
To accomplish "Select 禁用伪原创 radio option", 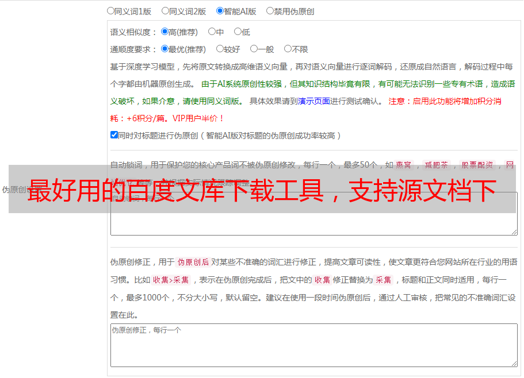I will (x=270, y=11).
